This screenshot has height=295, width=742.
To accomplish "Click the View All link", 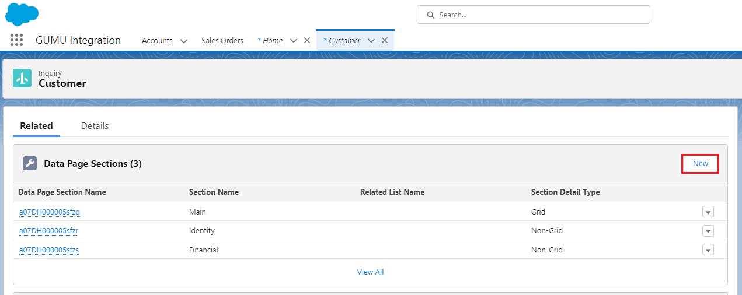I will pyautogui.click(x=370, y=272).
